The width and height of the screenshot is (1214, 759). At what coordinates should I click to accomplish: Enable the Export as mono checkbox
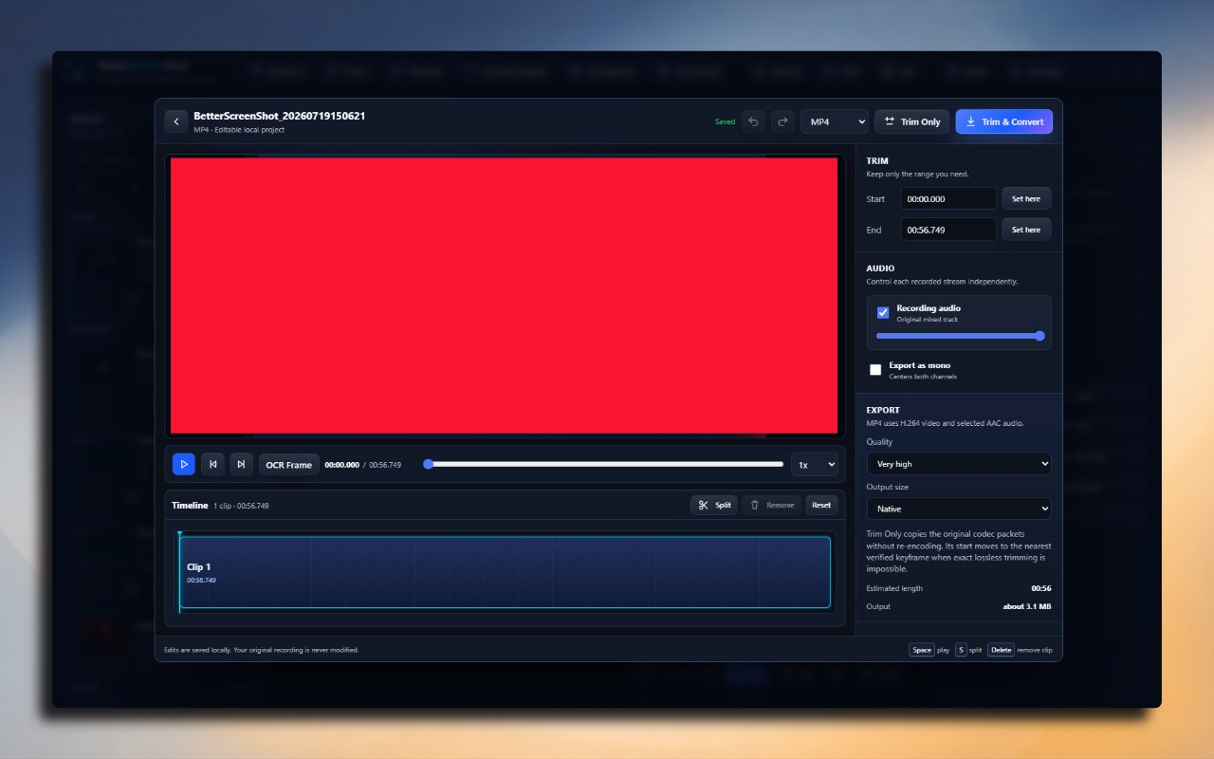(x=875, y=369)
